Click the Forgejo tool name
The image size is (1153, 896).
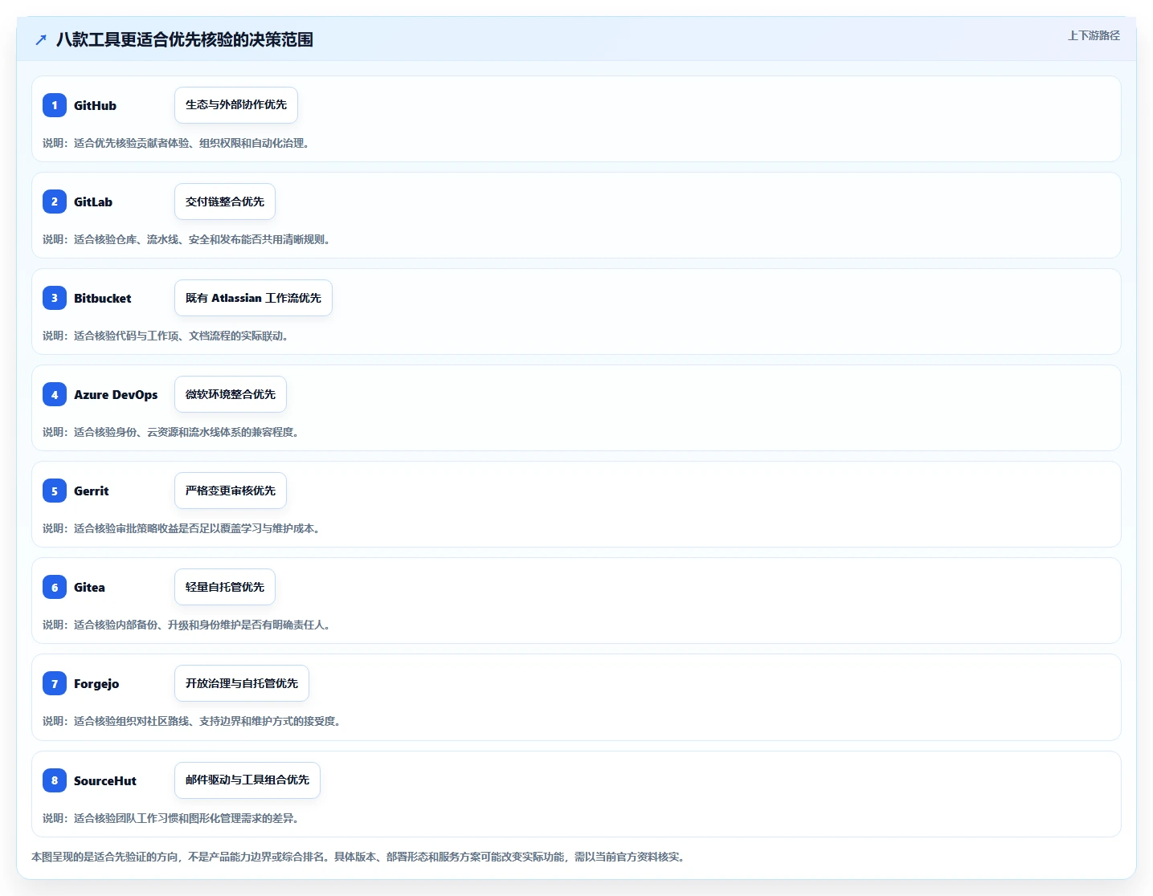[96, 683]
